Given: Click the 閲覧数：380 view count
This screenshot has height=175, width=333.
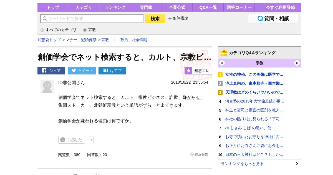Looking at the screenshot, I should coord(69,155).
